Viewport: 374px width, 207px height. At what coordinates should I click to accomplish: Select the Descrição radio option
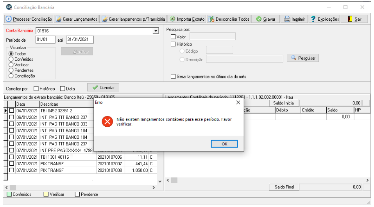[182, 60]
